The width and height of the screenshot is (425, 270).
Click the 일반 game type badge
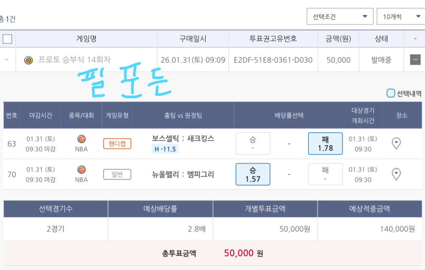point(117,174)
